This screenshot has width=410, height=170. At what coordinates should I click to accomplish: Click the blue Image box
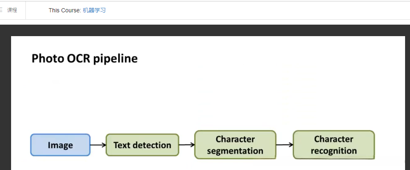point(60,145)
